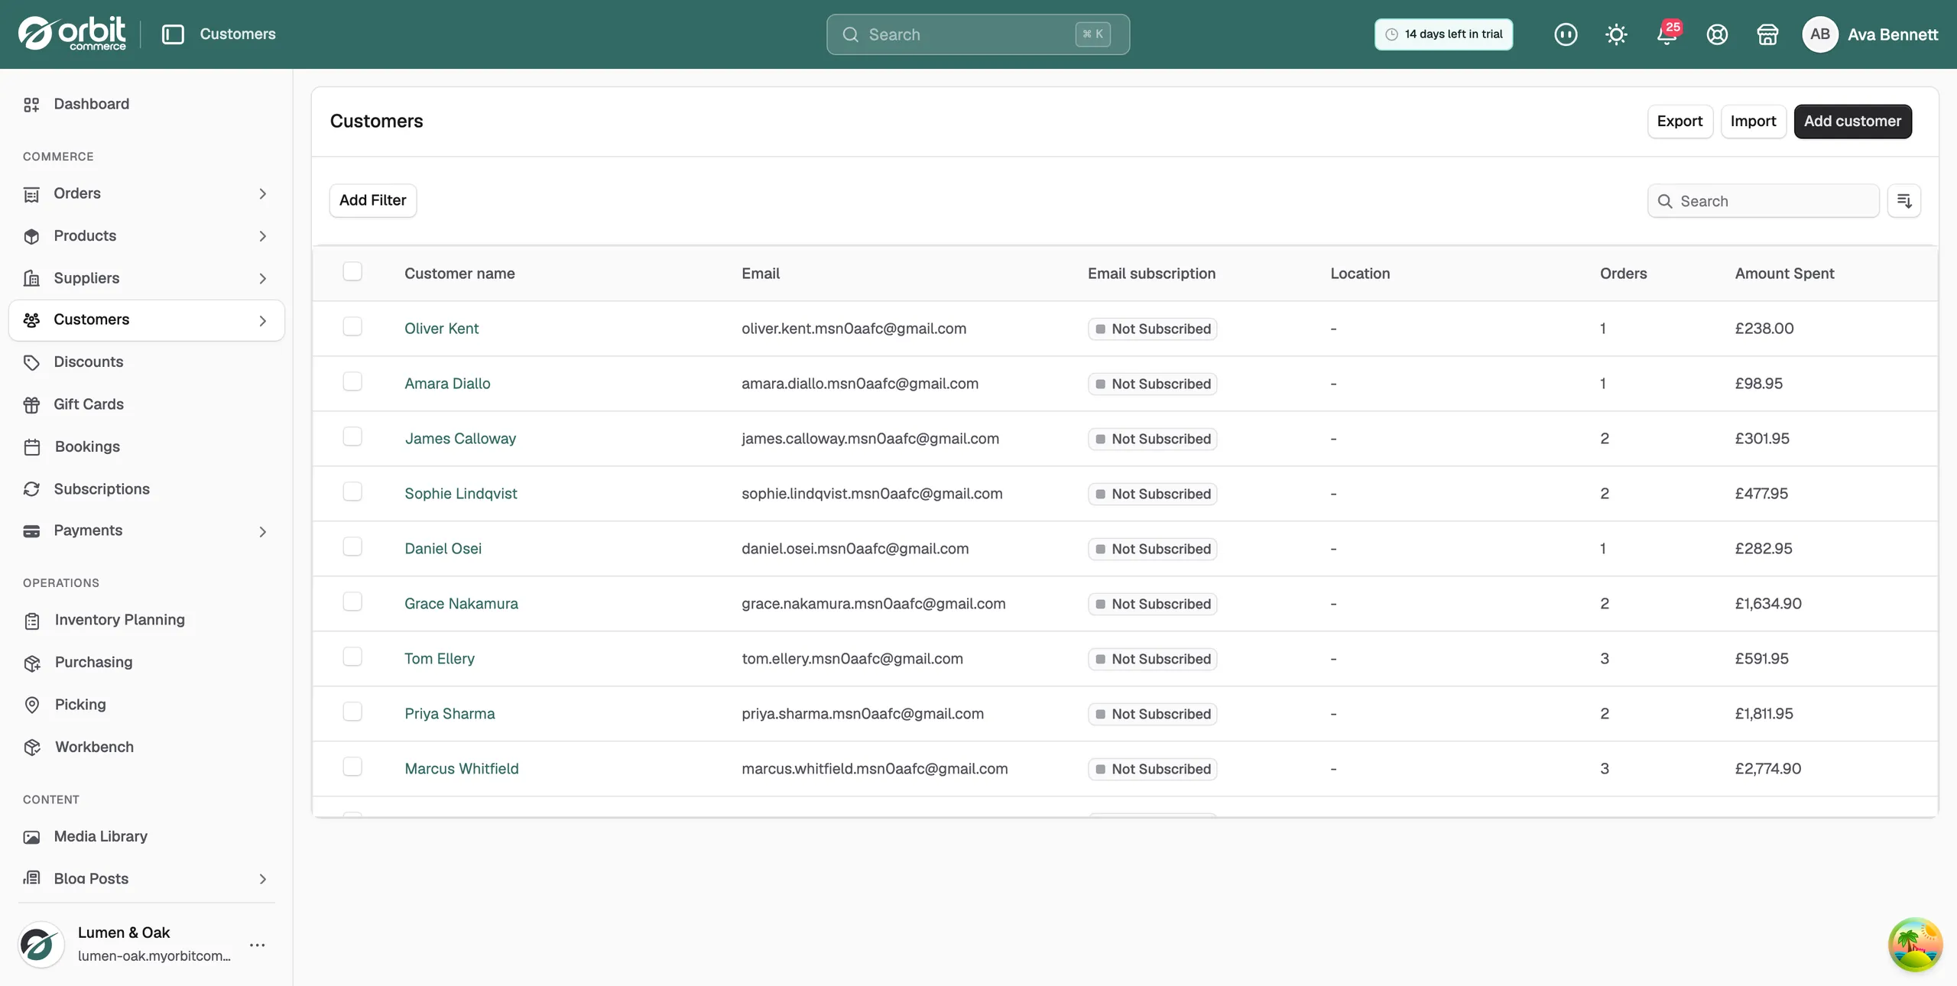Click the Orbit Commerce logo
The height and width of the screenshot is (986, 1957).
[72, 34]
